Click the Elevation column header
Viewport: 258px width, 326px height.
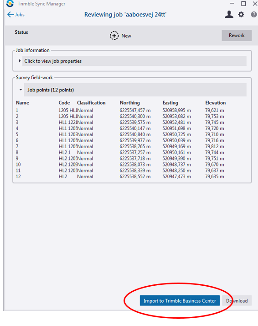pyautogui.click(x=215, y=103)
